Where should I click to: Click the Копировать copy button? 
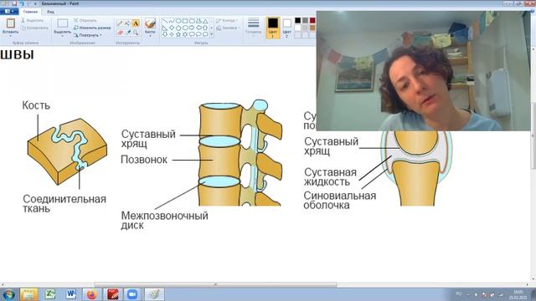coord(34,28)
